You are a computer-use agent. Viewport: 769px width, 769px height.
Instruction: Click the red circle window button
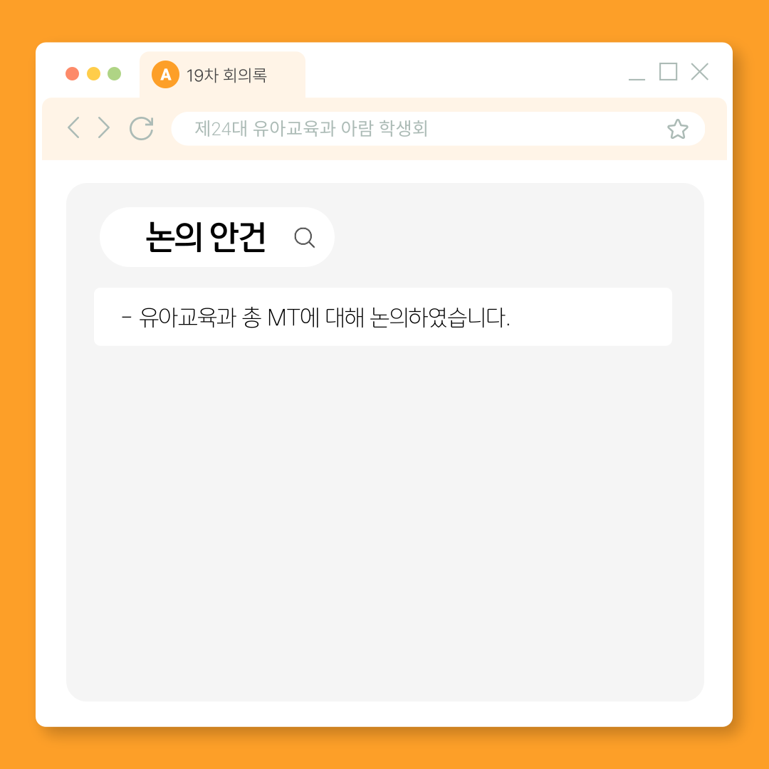[72, 73]
